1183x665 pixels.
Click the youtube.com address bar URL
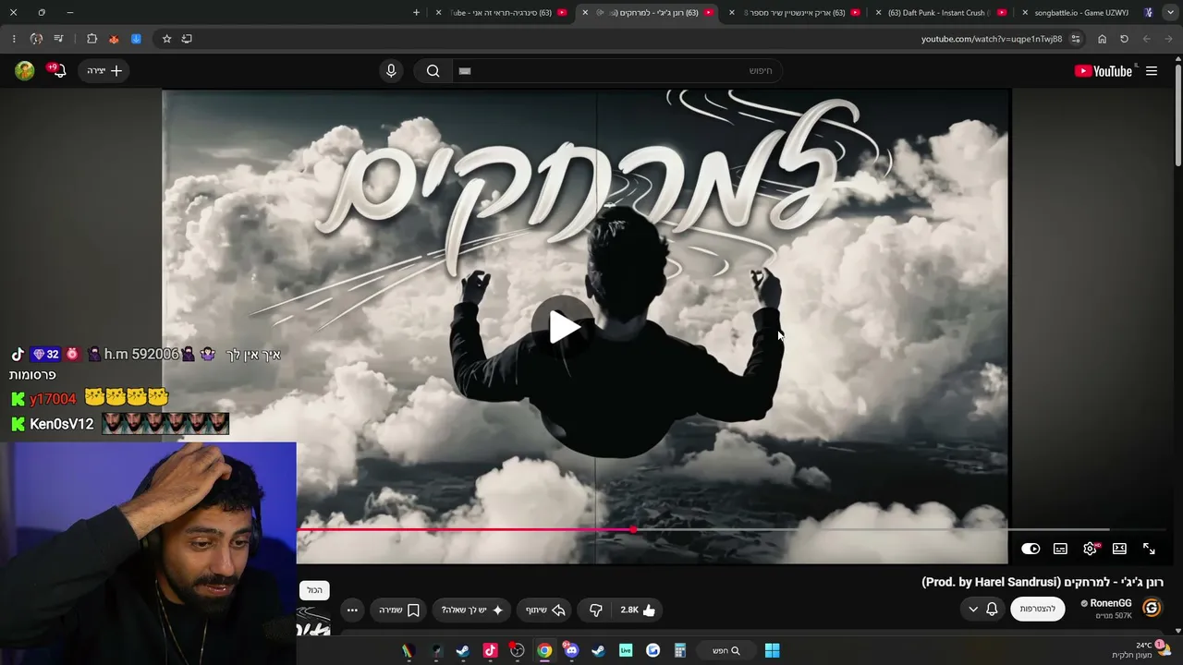click(992, 39)
